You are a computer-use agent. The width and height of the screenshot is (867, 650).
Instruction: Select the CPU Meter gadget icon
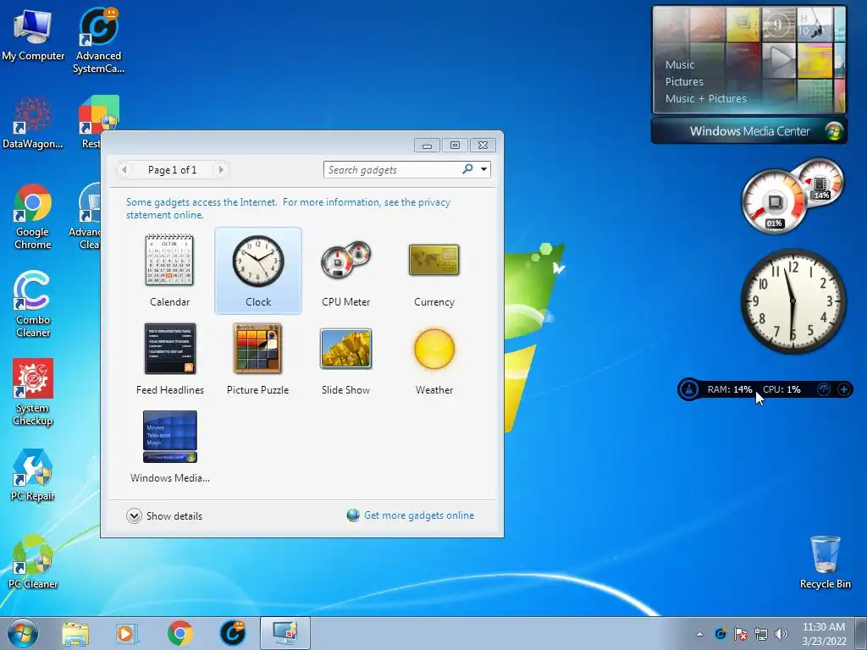pyautogui.click(x=345, y=260)
